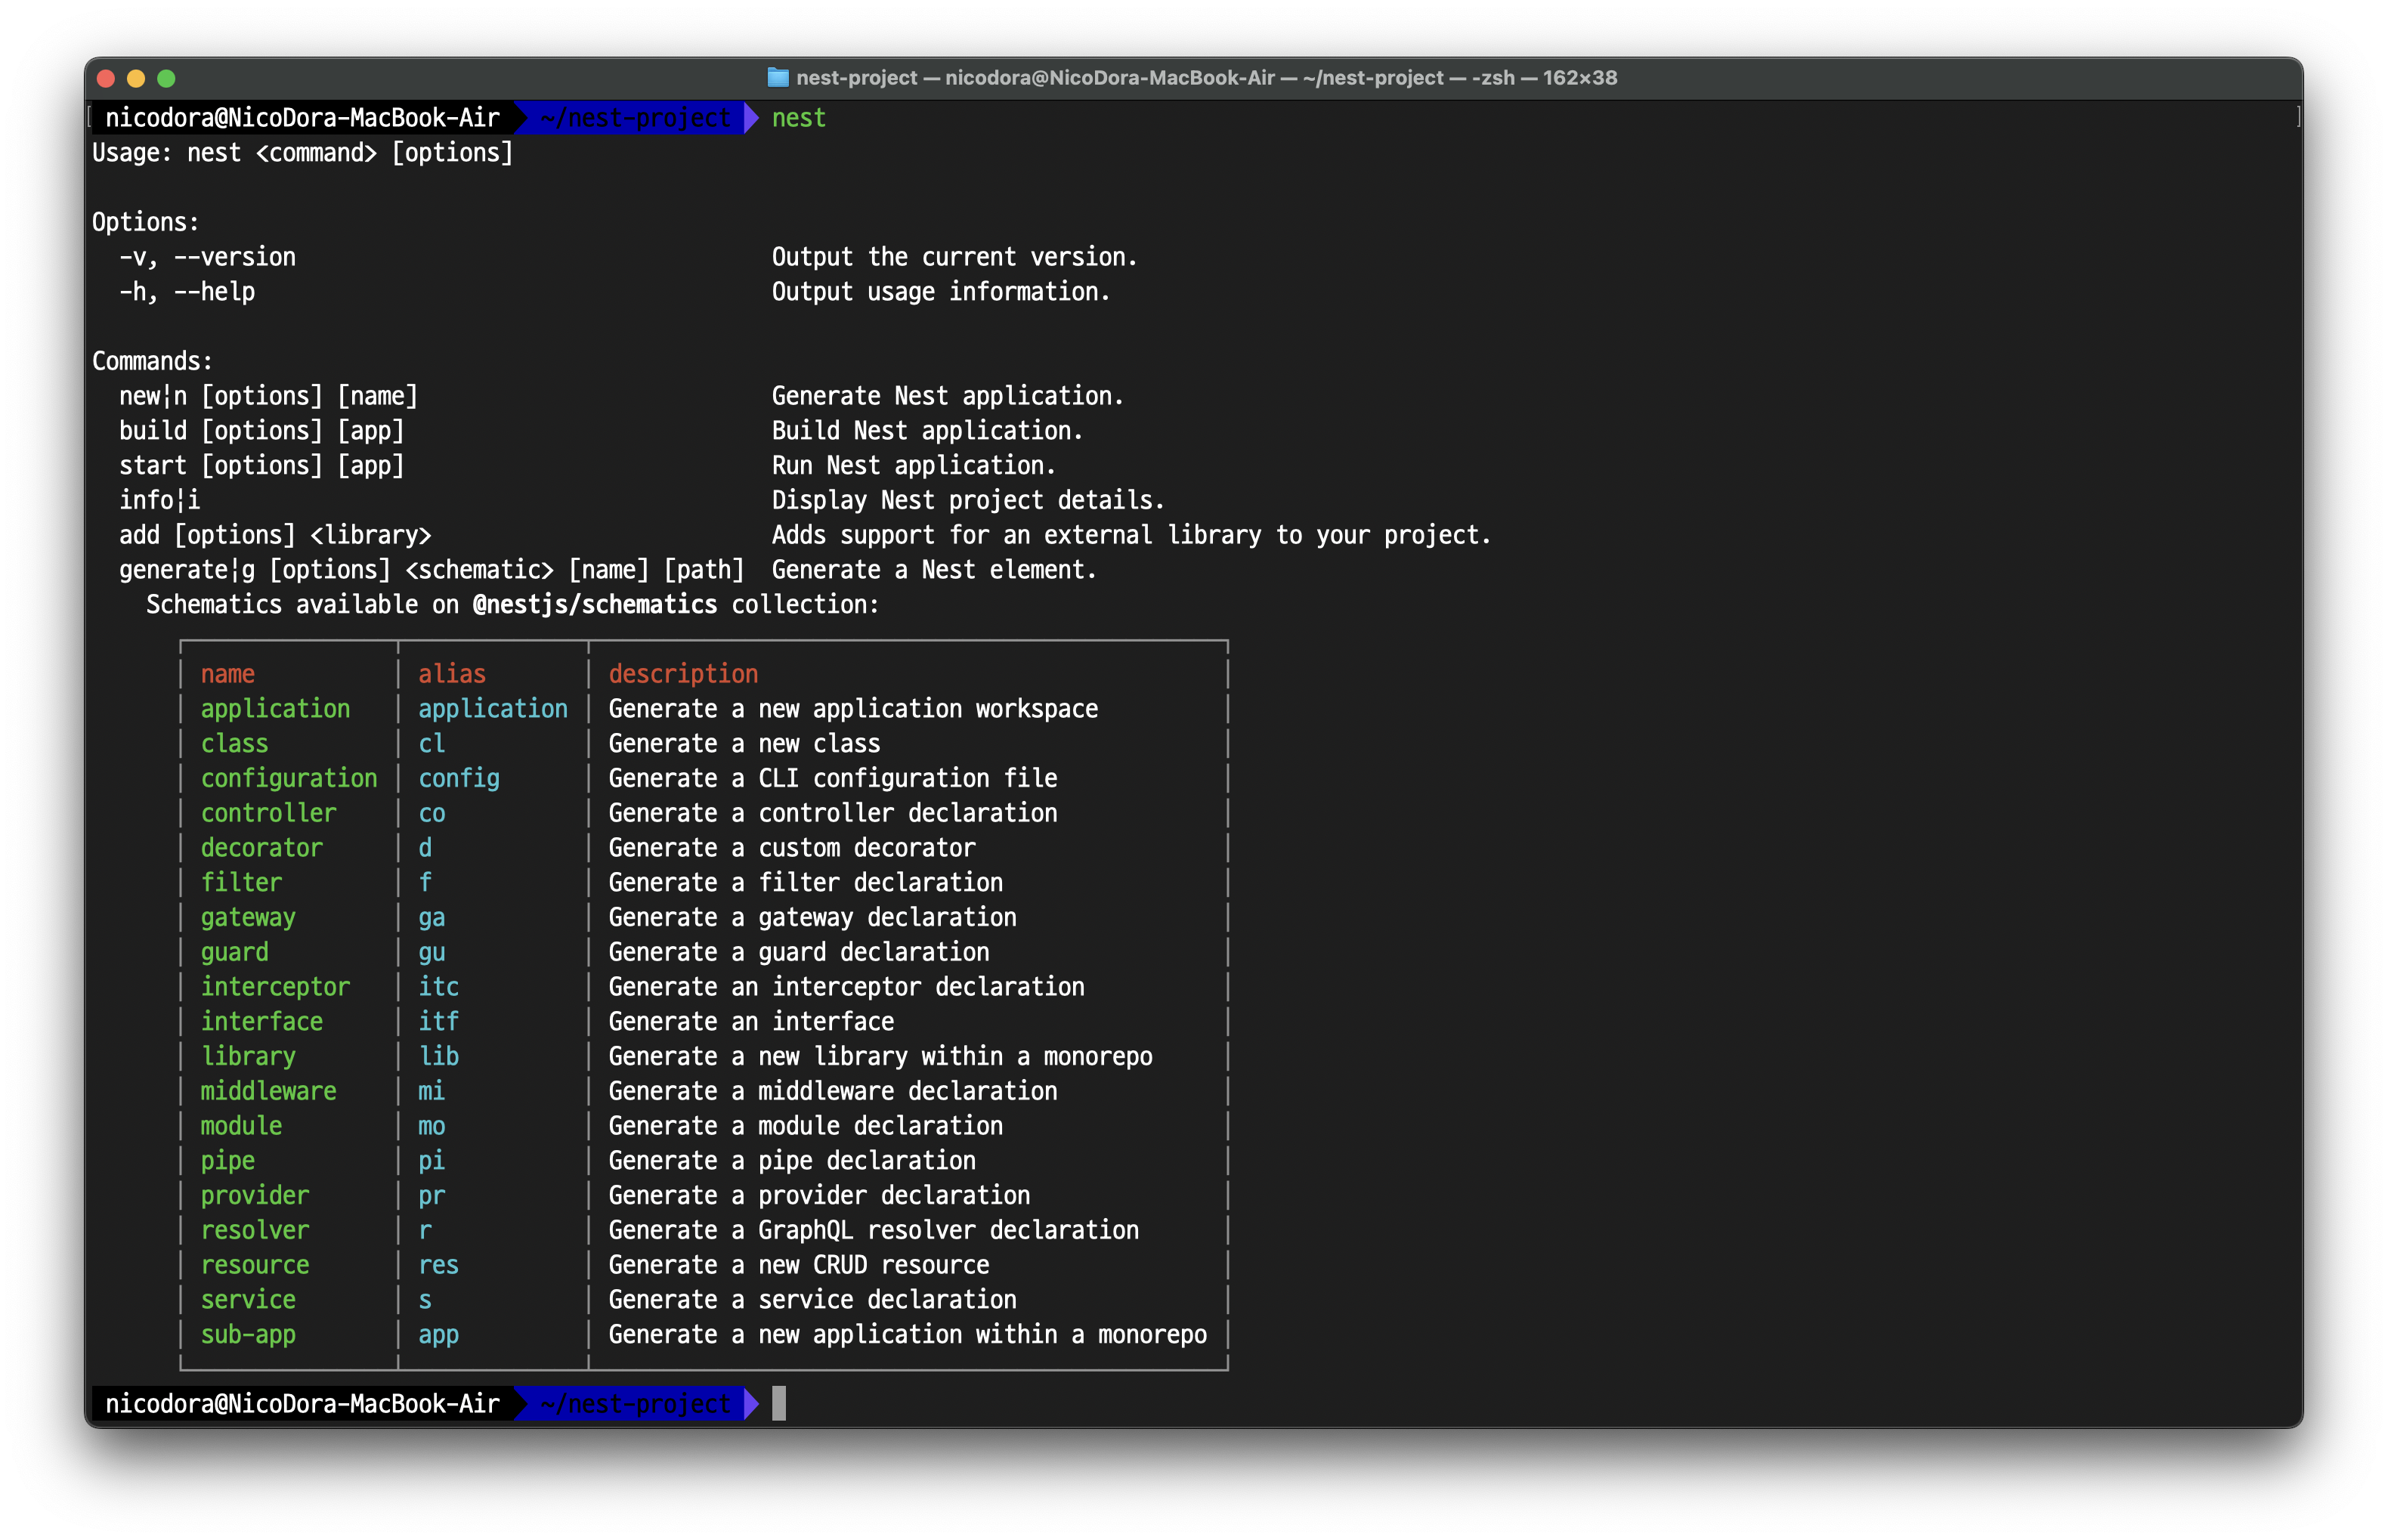Click 'Generate a new application workspace' description
The width and height of the screenshot is (2388, 1540).
tap(853, 709)
